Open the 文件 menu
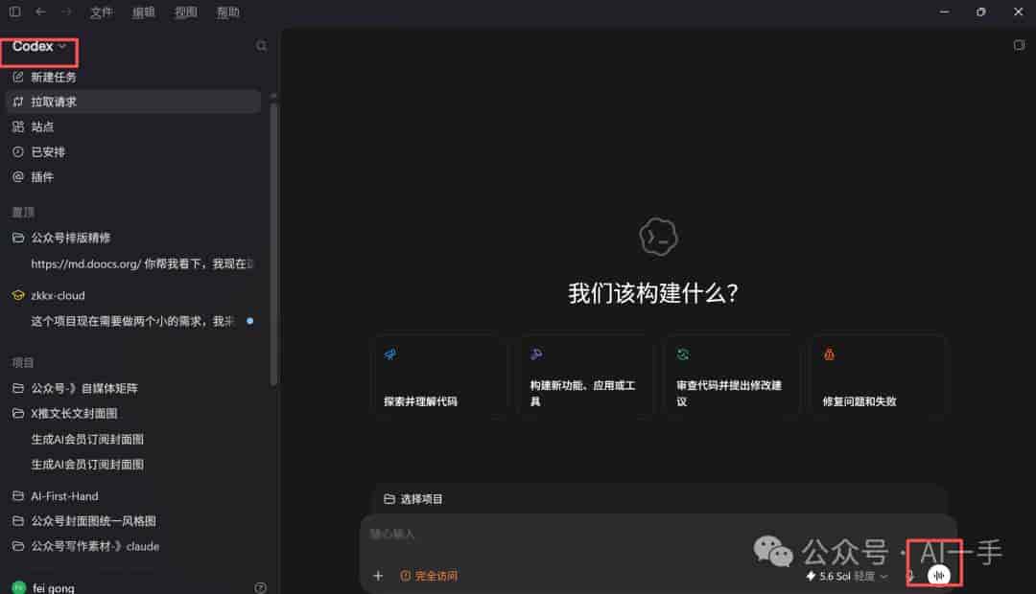1036x594 pixels. 101,12
